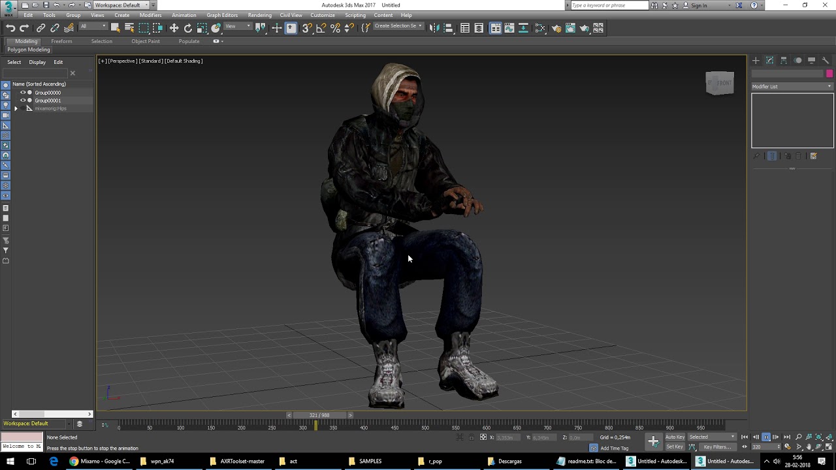
Task: Switch to the Freeform ribbon tab
Action: [x=61, y=41]
